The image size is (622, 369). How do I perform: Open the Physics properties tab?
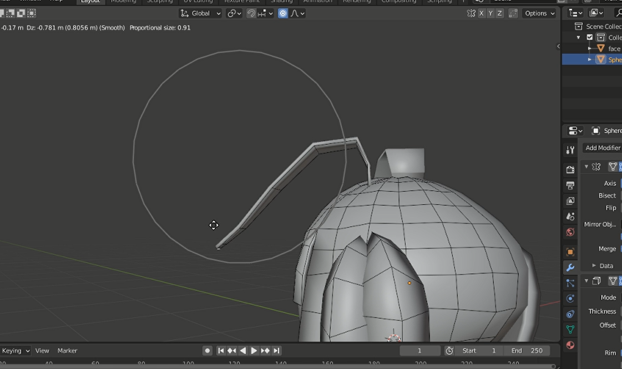click(x=570, y=299)
